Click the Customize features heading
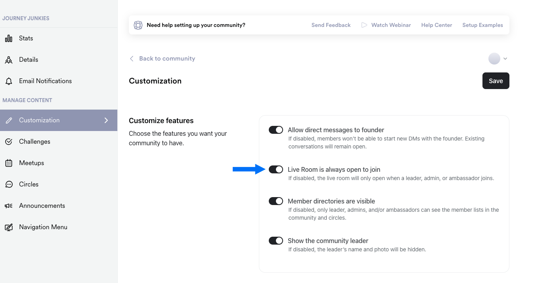The height and width of the screenshot is (283, 534). pos(161,121)
